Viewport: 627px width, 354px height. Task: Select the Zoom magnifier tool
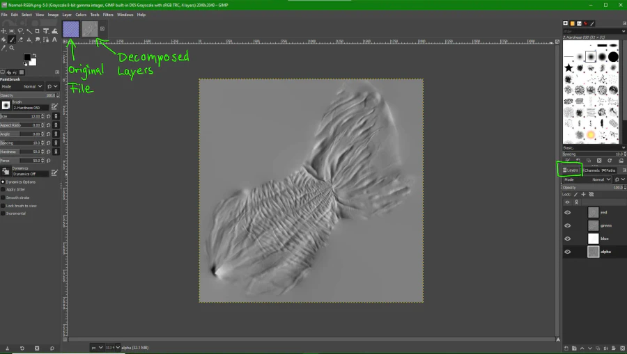(x=13, y=48)
